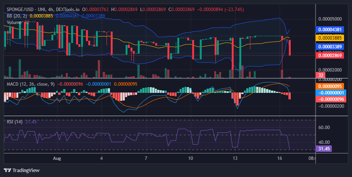Click the purple RSI tag 31.45

click(x=323, y=149)
